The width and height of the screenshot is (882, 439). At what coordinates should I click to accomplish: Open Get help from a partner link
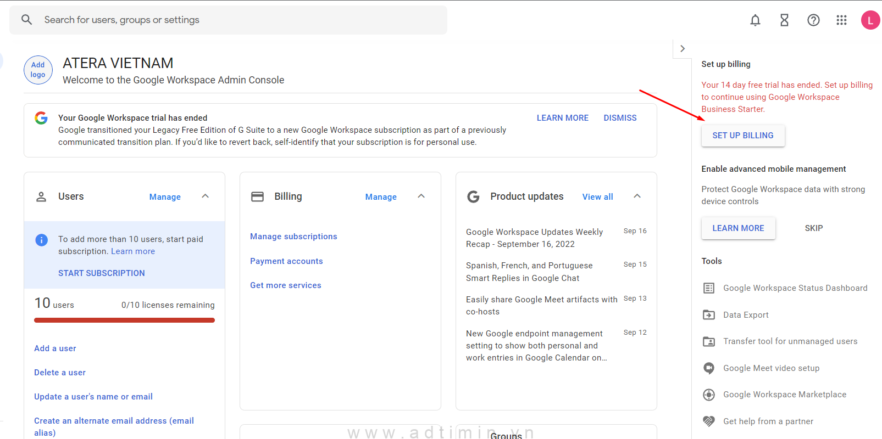[768, 421]
